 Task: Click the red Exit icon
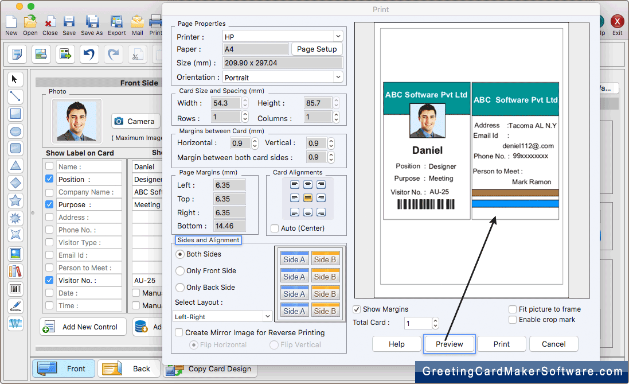[618, 25]
